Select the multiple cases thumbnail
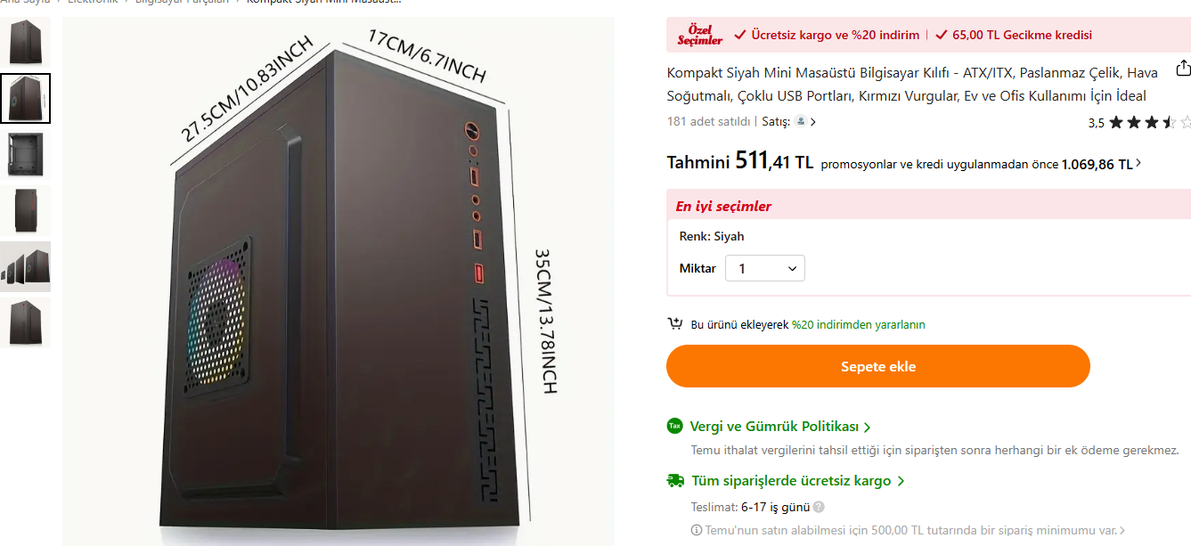Screen dimensions: 1191x546 coord(25,266)
